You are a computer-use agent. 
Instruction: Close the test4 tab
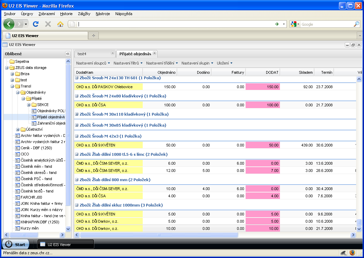point(113,53)
